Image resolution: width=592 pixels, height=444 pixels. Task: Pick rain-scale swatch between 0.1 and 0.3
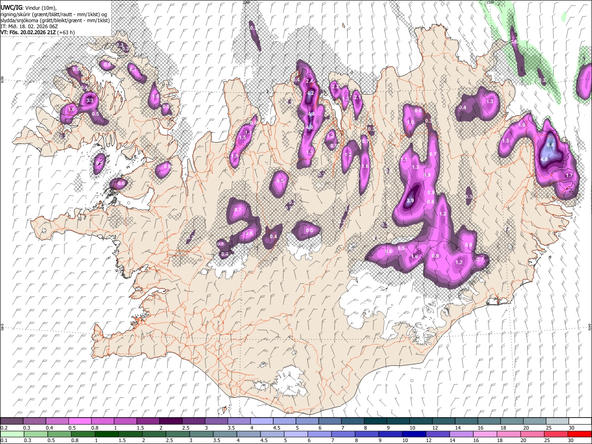12,434
